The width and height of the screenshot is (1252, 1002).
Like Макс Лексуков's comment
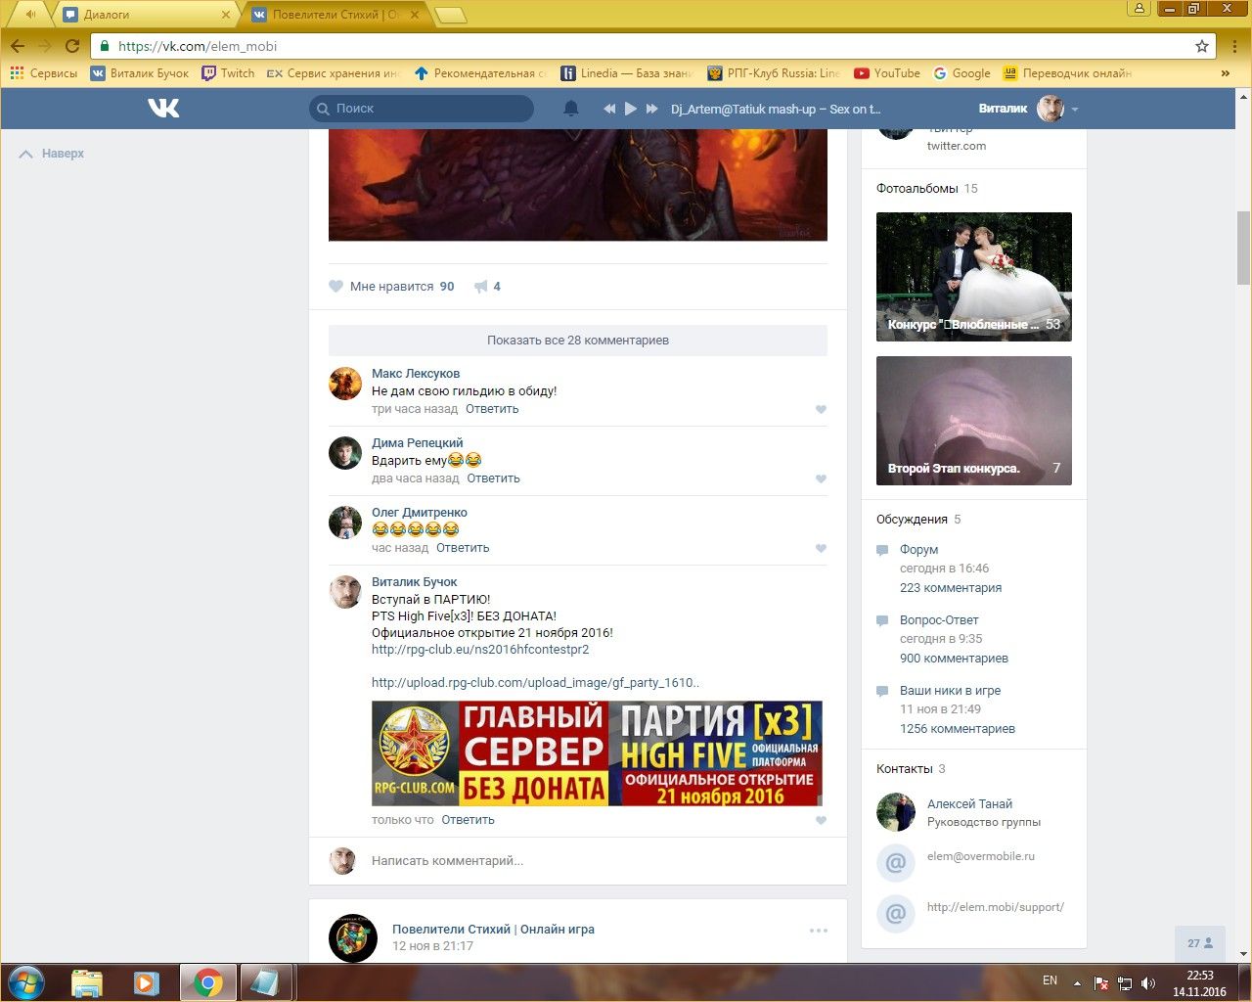tap(821, 410)
